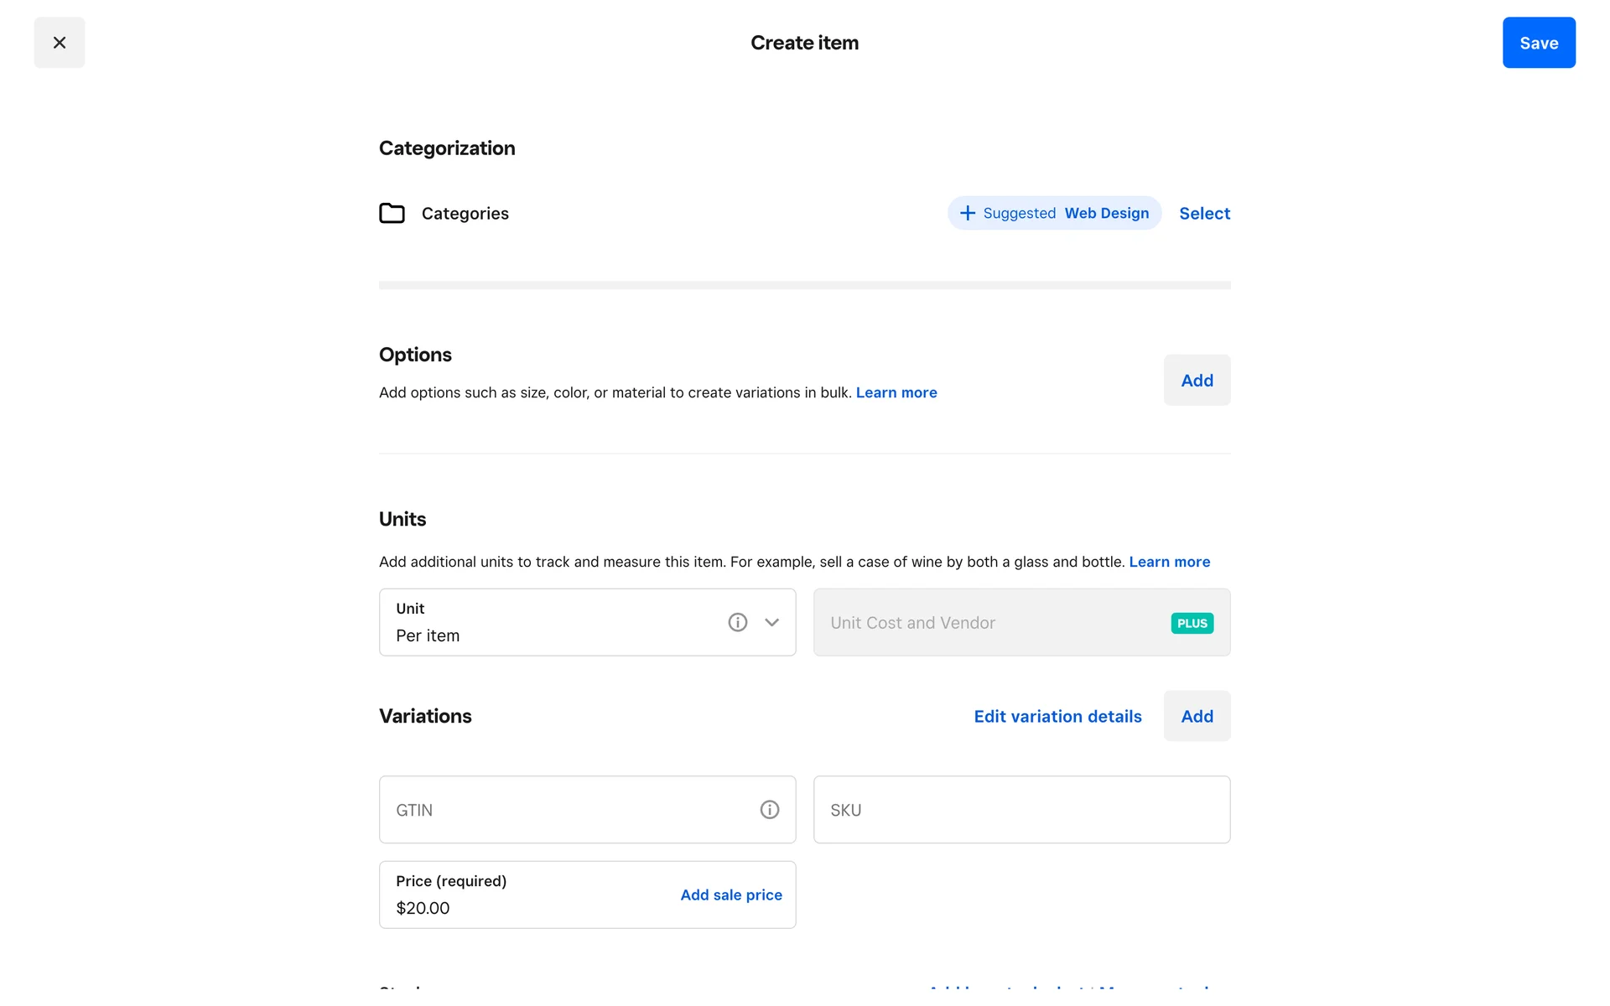The height and width of the screenshot is (1006, 1610).
Task: Click the green PLUS badge
Action: [1192, 623]
